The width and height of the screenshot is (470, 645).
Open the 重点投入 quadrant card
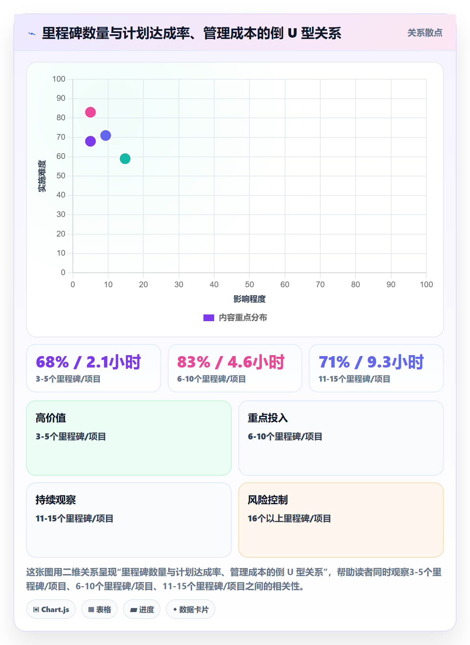pos(341,438)
